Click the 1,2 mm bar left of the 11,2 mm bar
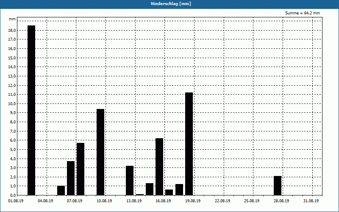 coord(179,190)
